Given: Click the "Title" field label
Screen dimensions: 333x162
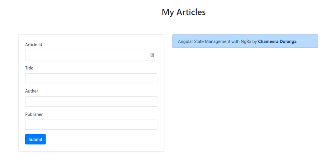Looking at the screenshot, I should [29, 68].
